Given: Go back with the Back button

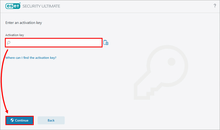Looking at the screenshot, I should [x=51, y=120].
